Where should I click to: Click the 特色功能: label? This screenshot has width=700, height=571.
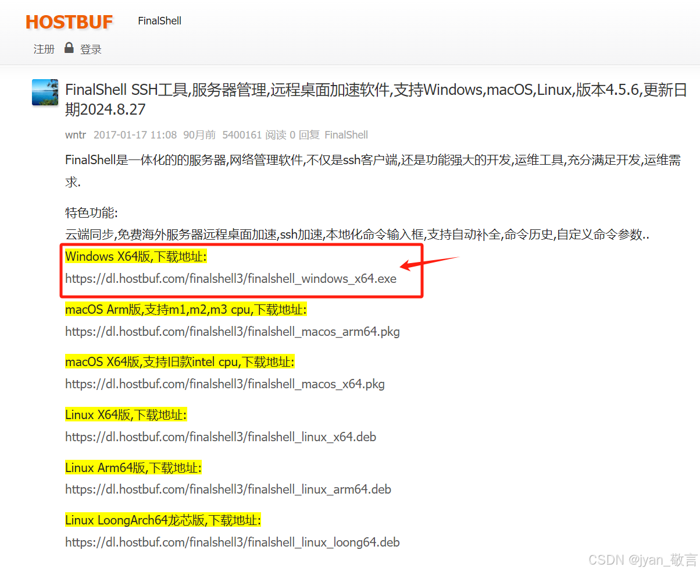(x=91, y=213)
